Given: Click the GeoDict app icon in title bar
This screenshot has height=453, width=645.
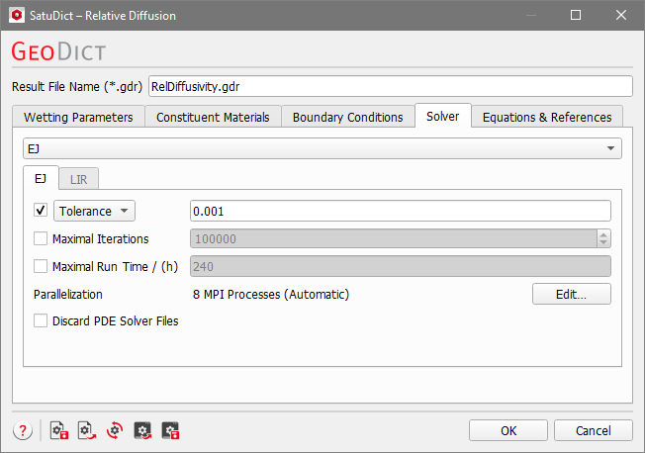Looking at the screenshot, I should pos(17,15).
